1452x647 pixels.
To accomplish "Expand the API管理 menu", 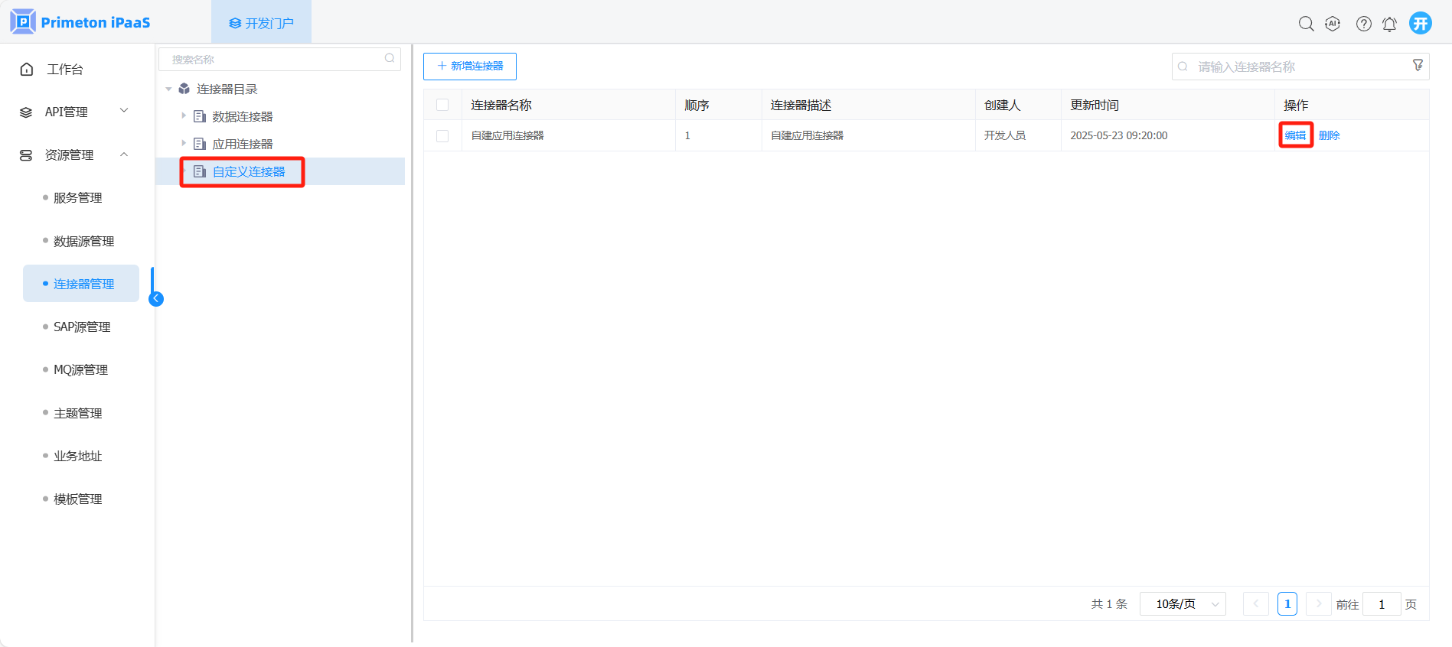I will click(x=74, y=112).
